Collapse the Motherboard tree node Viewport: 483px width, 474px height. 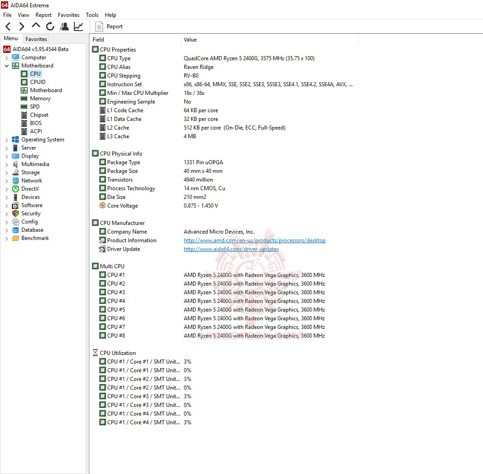pyautogui.click(x=6, y=66)
